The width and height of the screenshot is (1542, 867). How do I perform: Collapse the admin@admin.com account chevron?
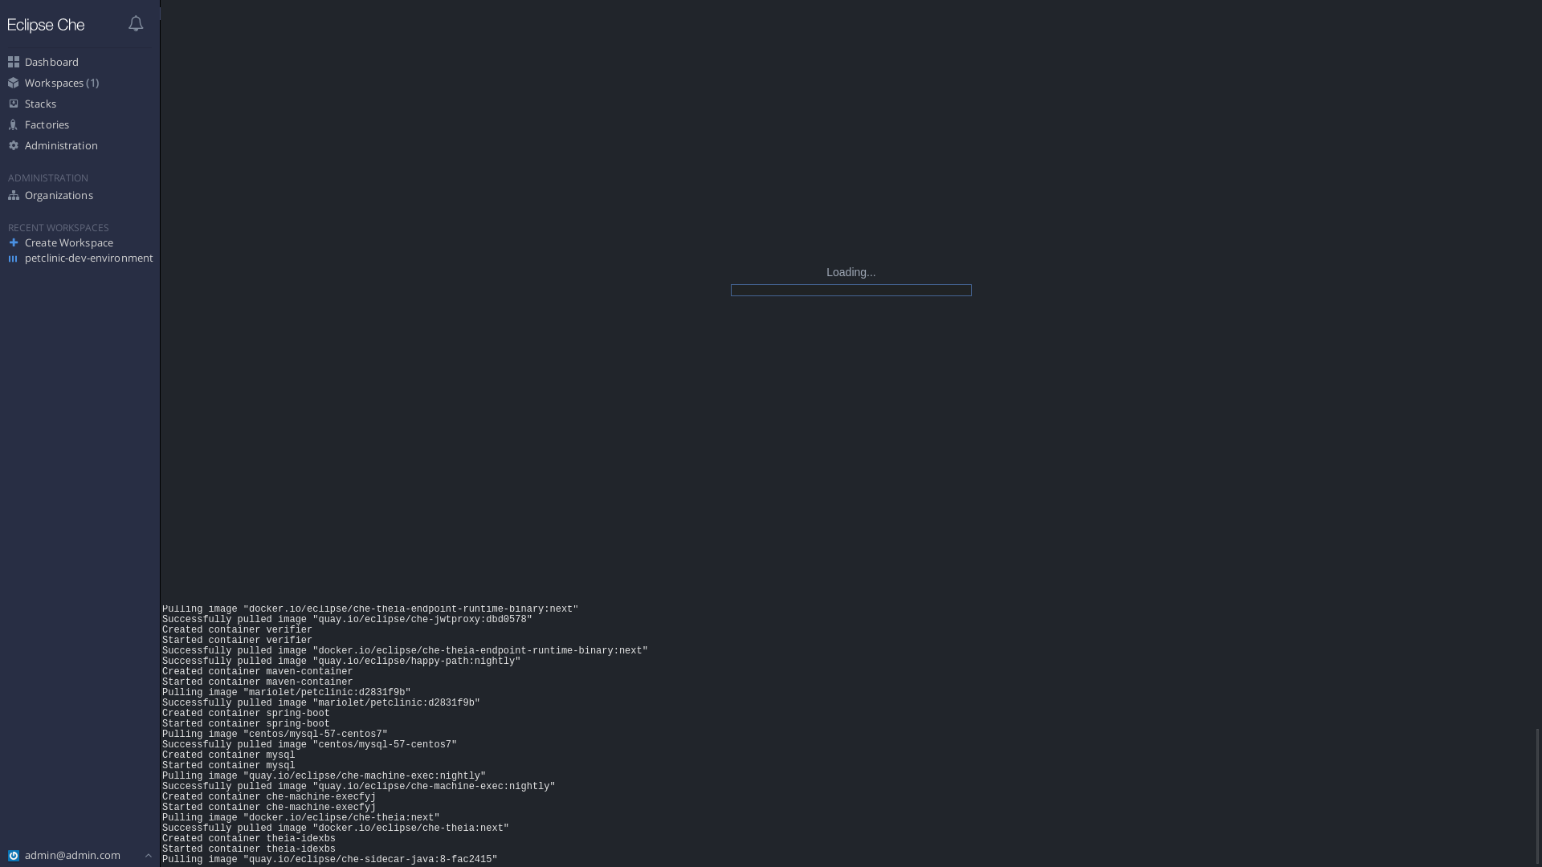pyautogui.click(x=148, y=855)
